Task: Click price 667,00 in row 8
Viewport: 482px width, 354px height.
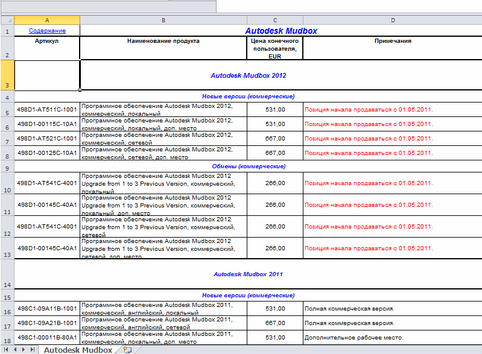Action: pyautogui.click(x=275, y=153)
